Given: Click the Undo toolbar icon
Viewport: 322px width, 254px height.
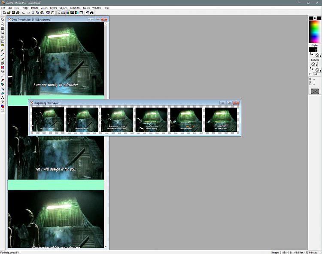Looking at the screenshot, I should tap(24, 13).
